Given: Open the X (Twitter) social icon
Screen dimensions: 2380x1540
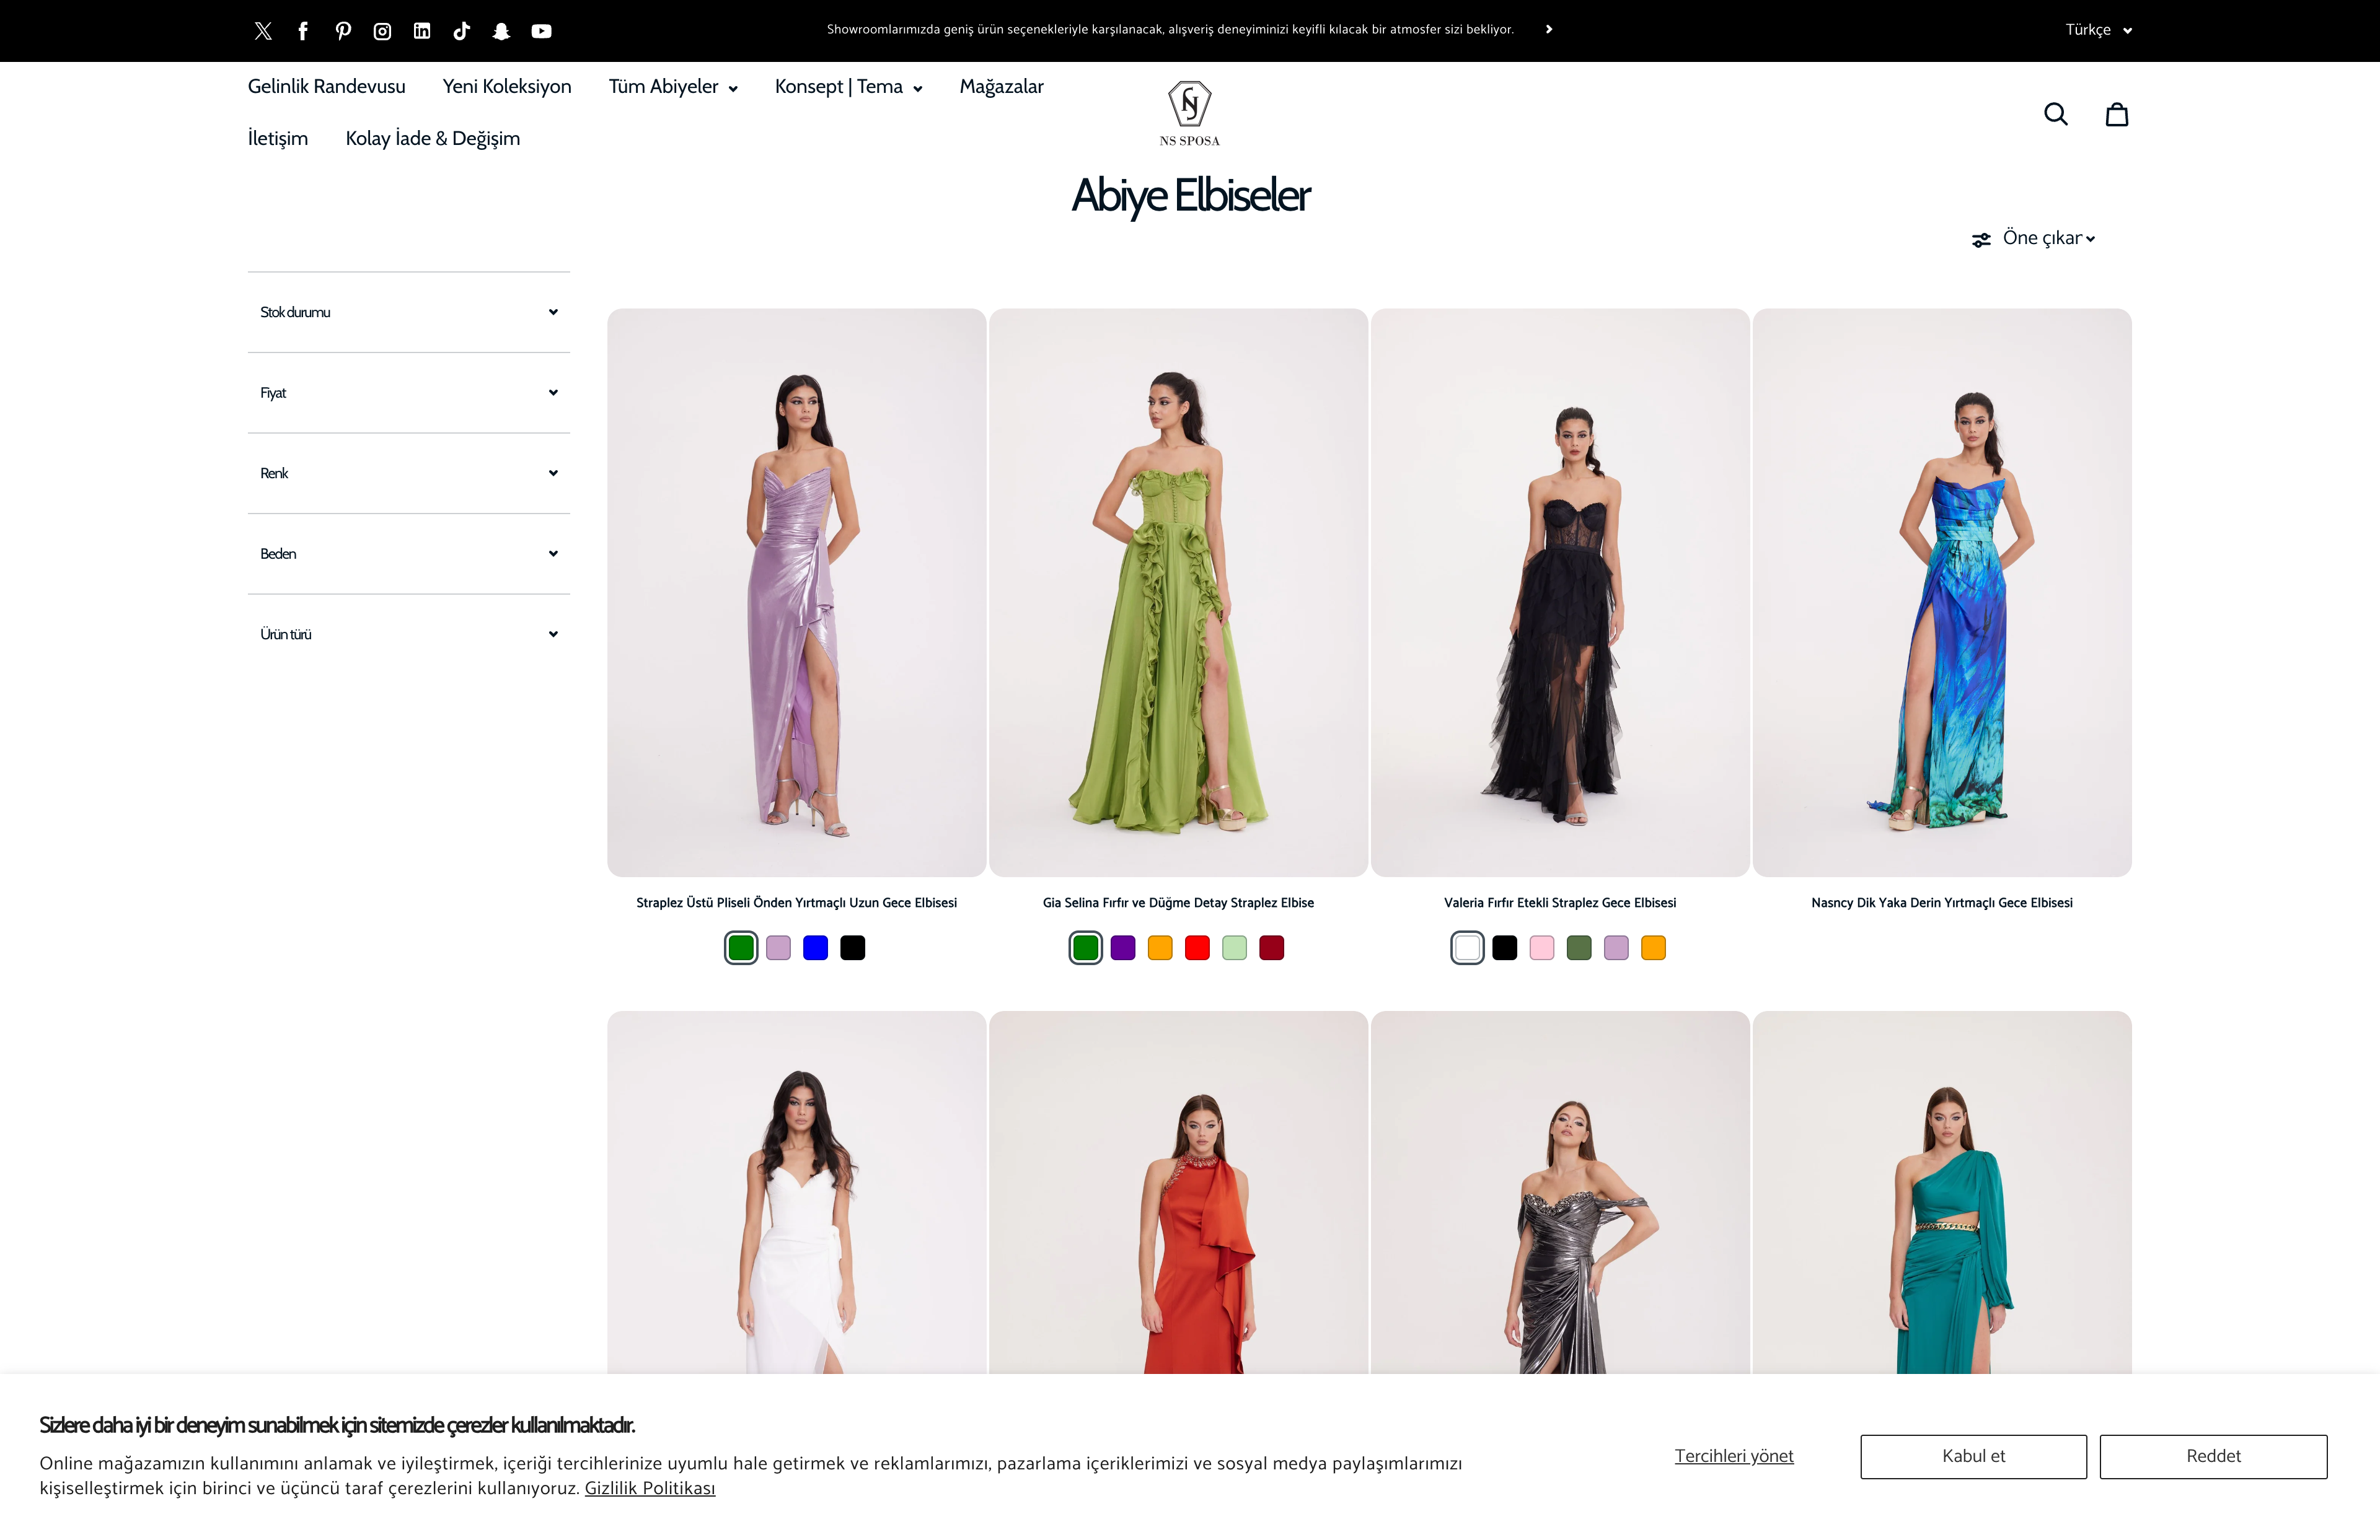Looking at the screenshot, I should [x=263, y=31].
